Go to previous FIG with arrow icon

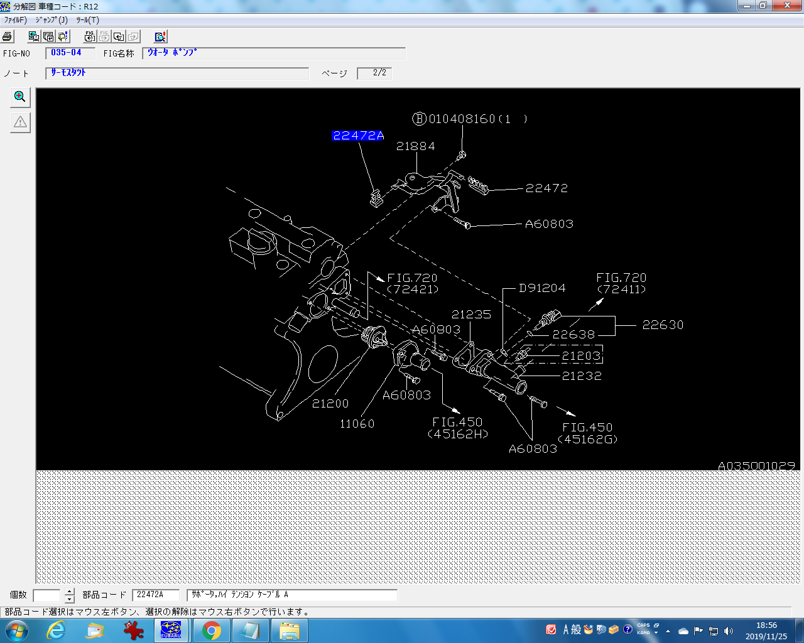point(90,36)
